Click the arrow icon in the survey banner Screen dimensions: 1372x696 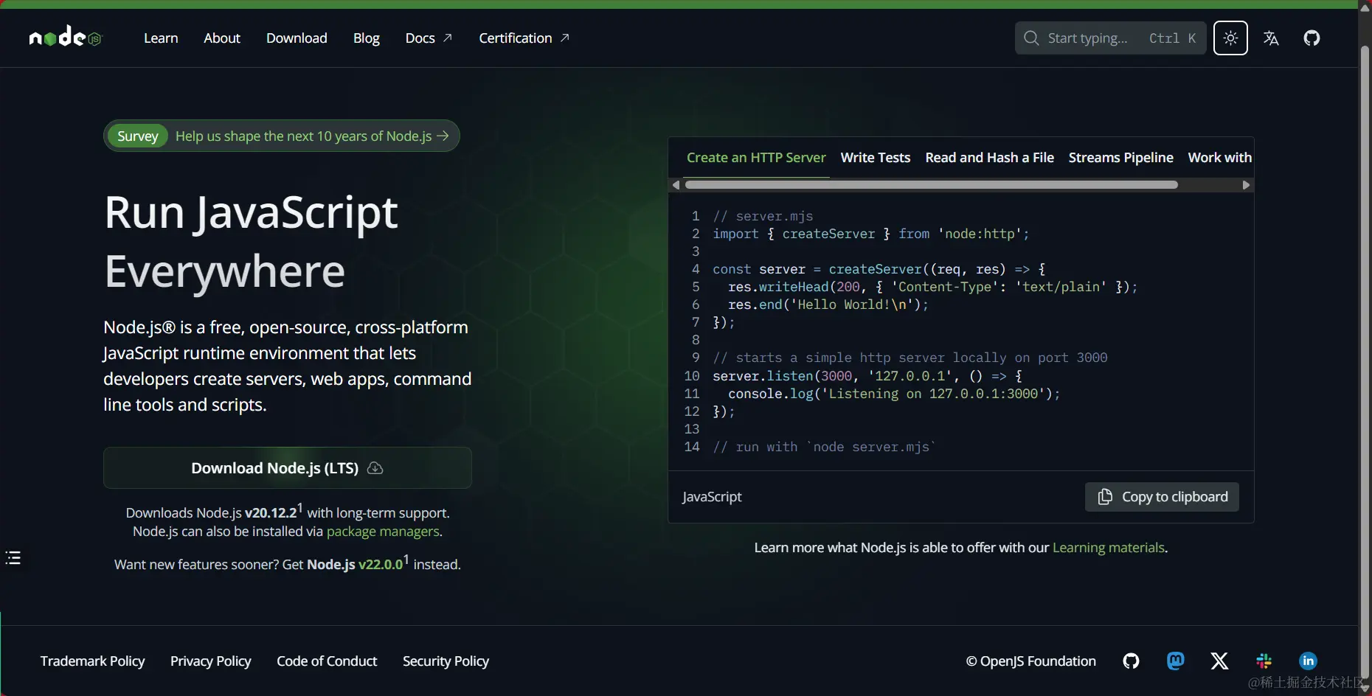(443, 136)
